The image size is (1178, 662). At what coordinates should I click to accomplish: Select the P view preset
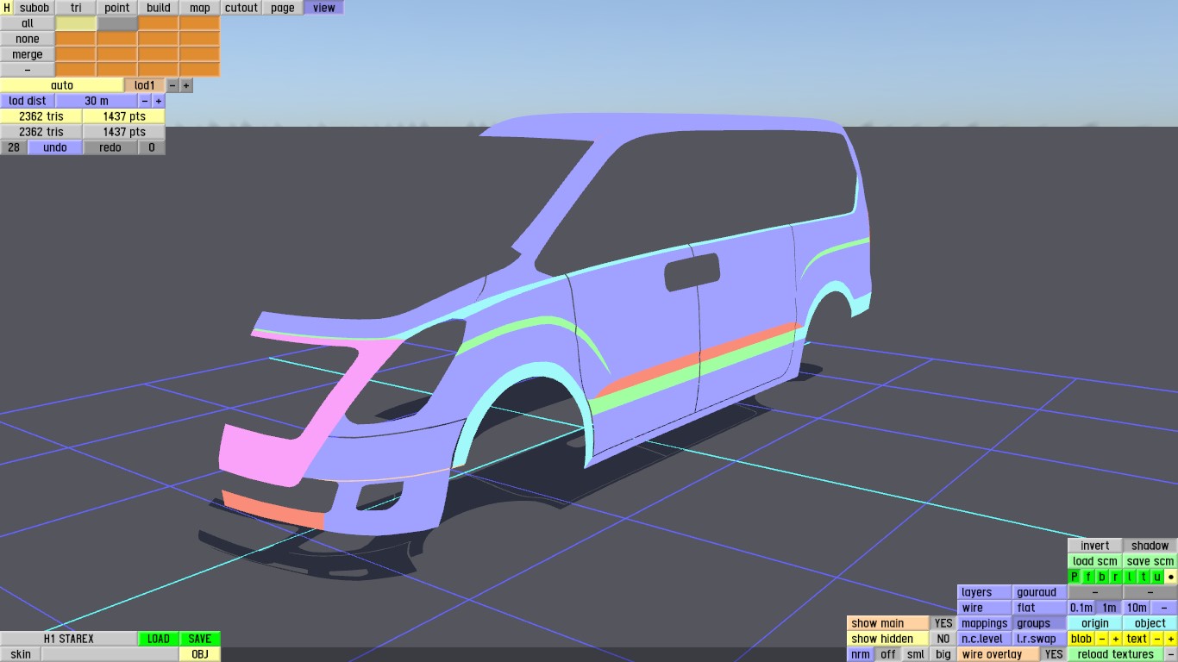1075,577
